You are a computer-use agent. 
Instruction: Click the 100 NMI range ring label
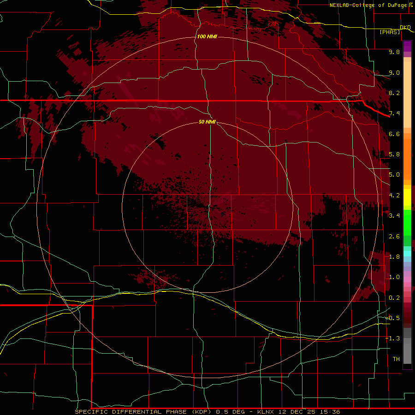[207, 36]
